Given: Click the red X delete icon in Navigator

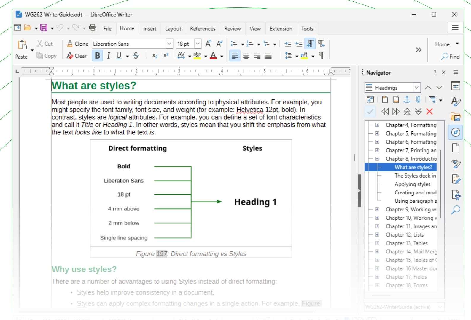Looking at the screenshot, I should point(429,111).
